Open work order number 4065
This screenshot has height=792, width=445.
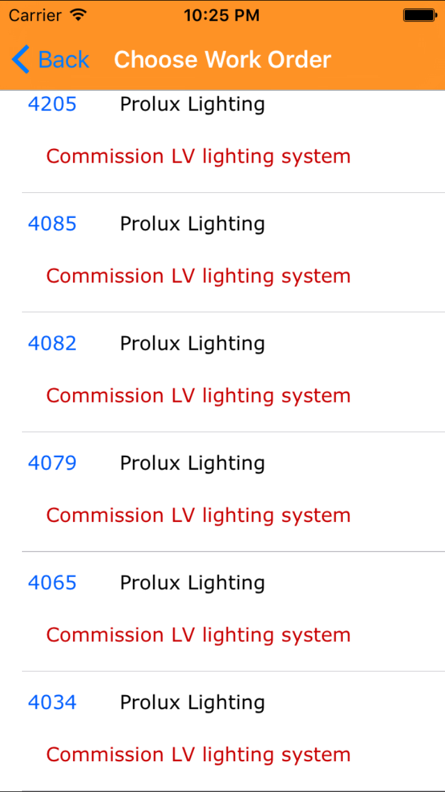(52, 582)
